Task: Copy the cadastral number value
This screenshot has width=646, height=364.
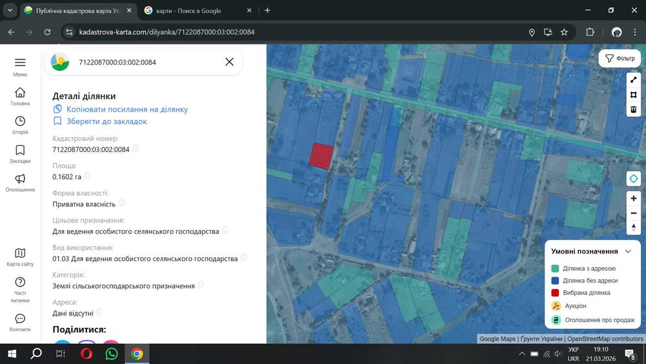Action: point(136,149)
